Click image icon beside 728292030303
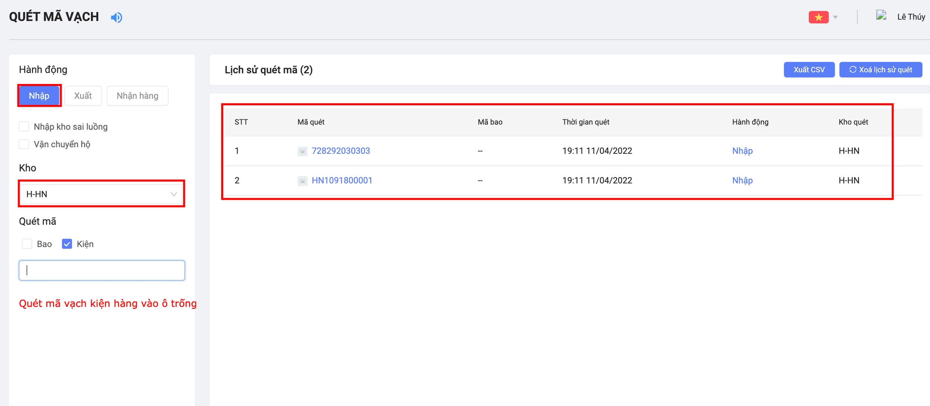 coord(302,151)
